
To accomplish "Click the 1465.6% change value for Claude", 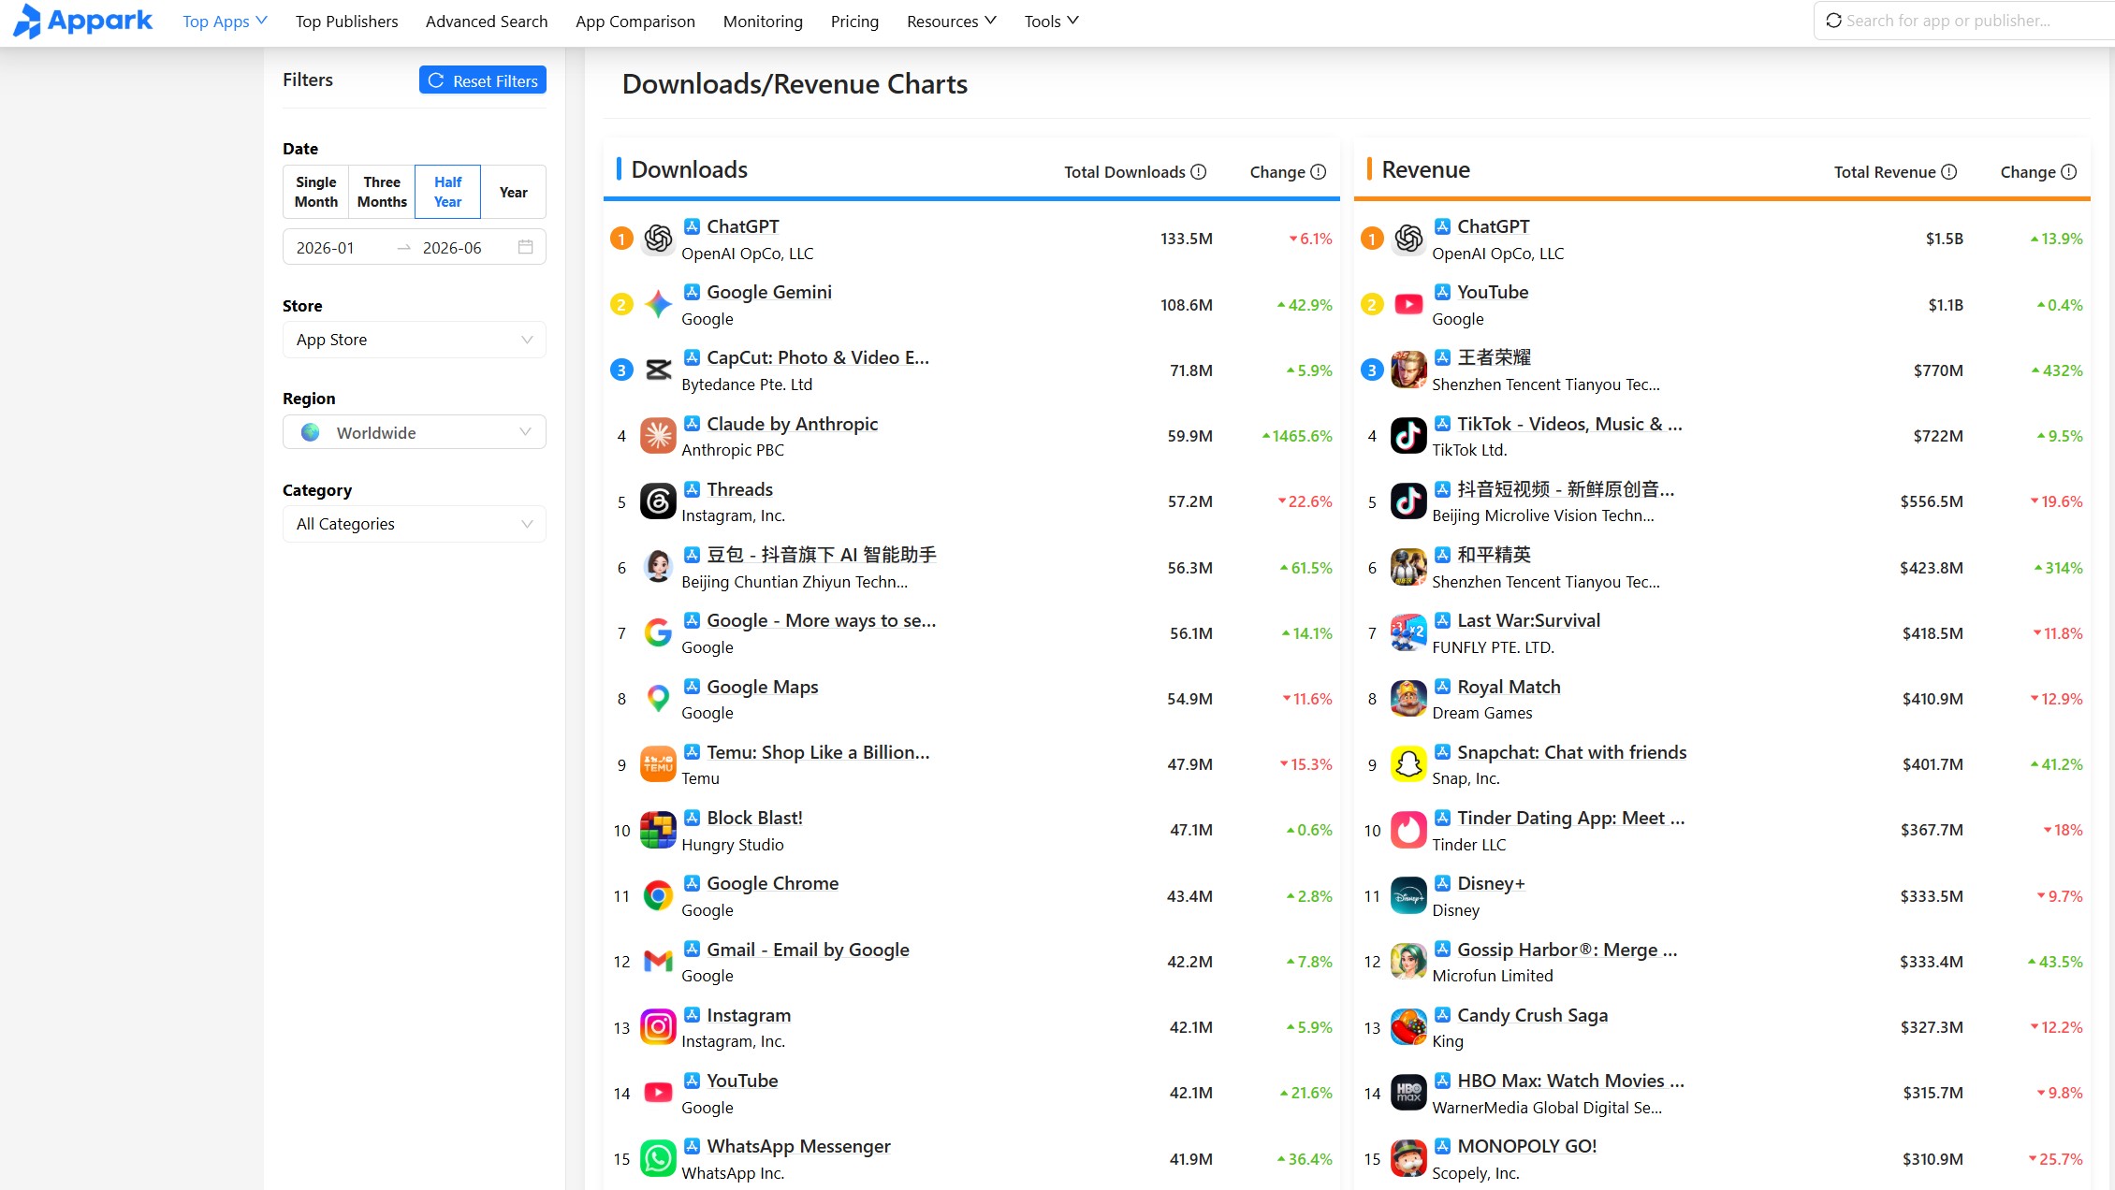I will pyautogui.click(x=1297, y=436).
